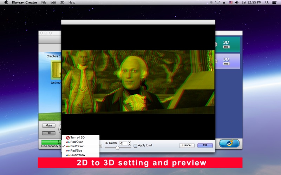Open the Blu-ray_Creator application menu
The image size is (281, 175).
(x=25, y=2)
